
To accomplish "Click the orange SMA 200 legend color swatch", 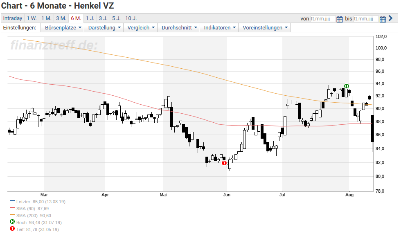I will (12, 215).
